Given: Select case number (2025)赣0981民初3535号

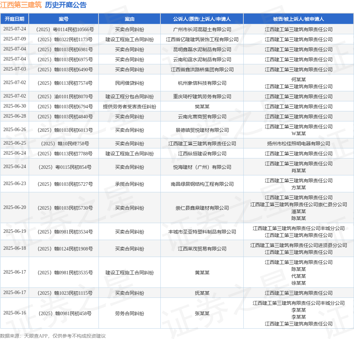Looking at the screenshot, I should click(x=65, y=273).
